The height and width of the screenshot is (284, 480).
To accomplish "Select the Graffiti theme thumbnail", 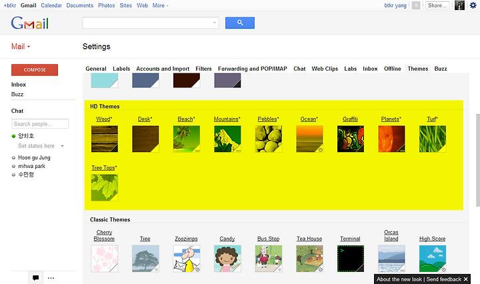I will [x=351, y=139].
